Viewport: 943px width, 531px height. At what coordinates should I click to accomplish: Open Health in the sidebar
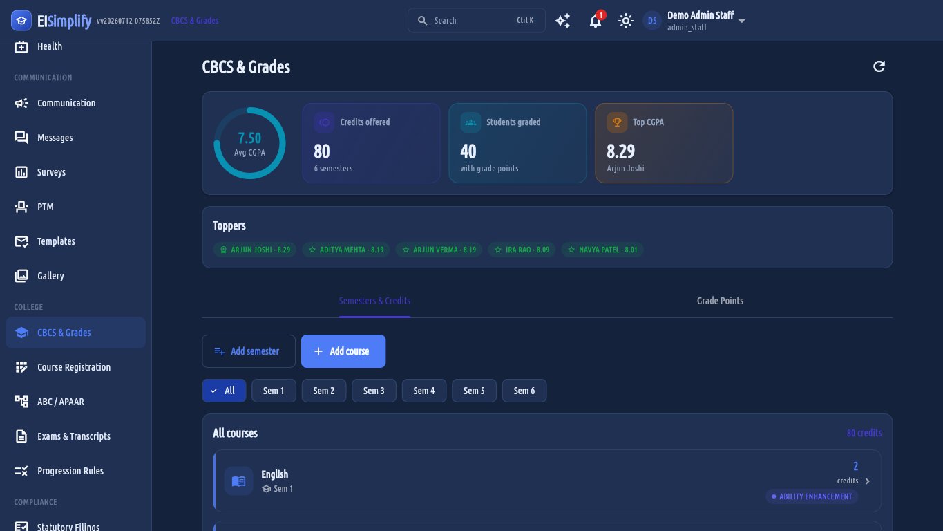[76, 46]
